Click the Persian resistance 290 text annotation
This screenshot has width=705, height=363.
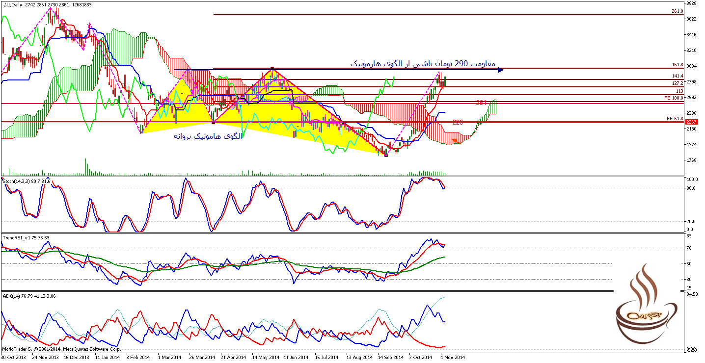tap(423, 64)
